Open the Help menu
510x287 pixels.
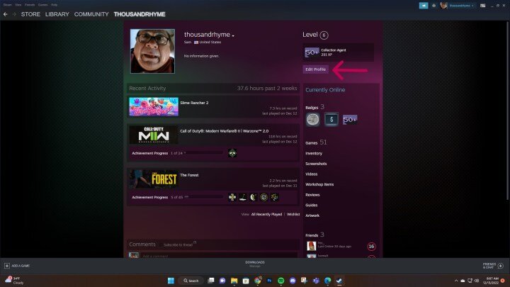click(54, 5)
